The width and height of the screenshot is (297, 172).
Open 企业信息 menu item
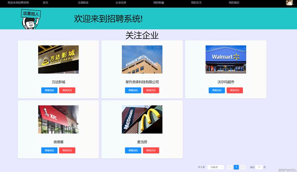[x=121, y=3]
